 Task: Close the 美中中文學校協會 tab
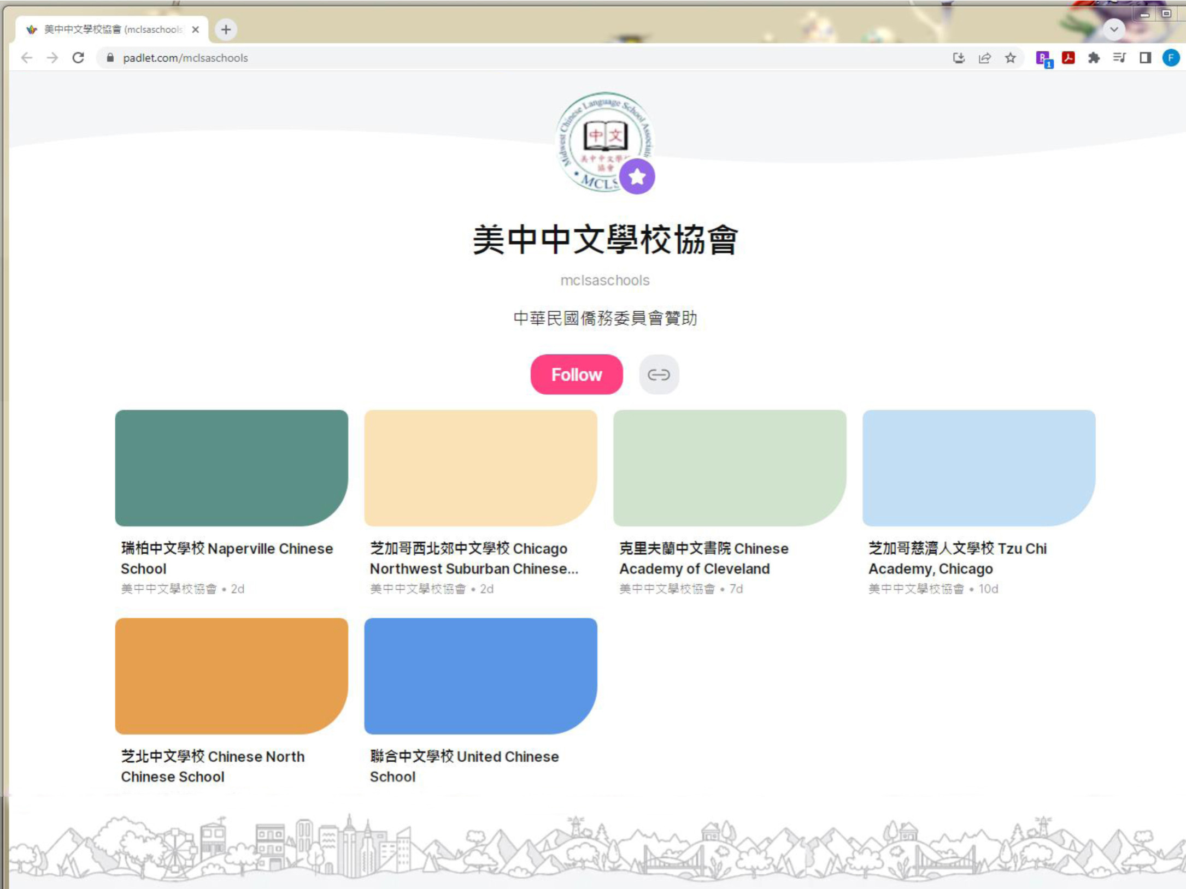[x=196, y=29]
